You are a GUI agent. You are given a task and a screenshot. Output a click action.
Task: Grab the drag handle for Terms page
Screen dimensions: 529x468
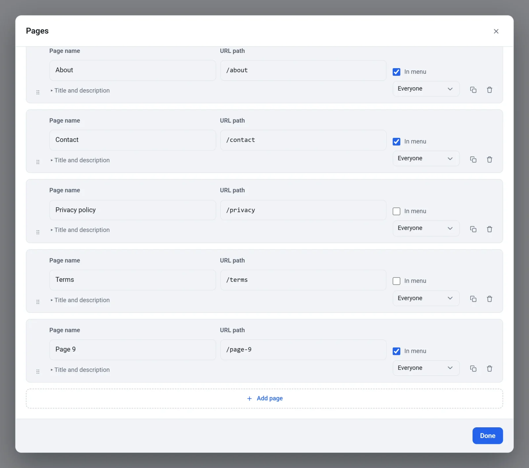click(x=38, y=302)
